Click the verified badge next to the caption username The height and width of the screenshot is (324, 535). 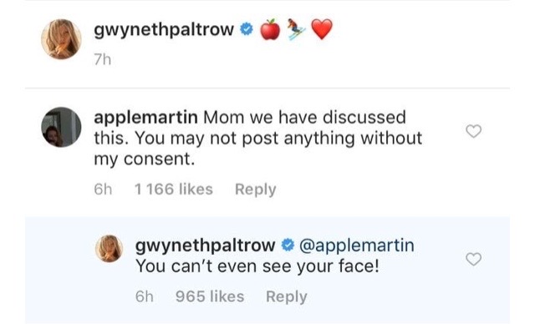click(x=247, y=29)
